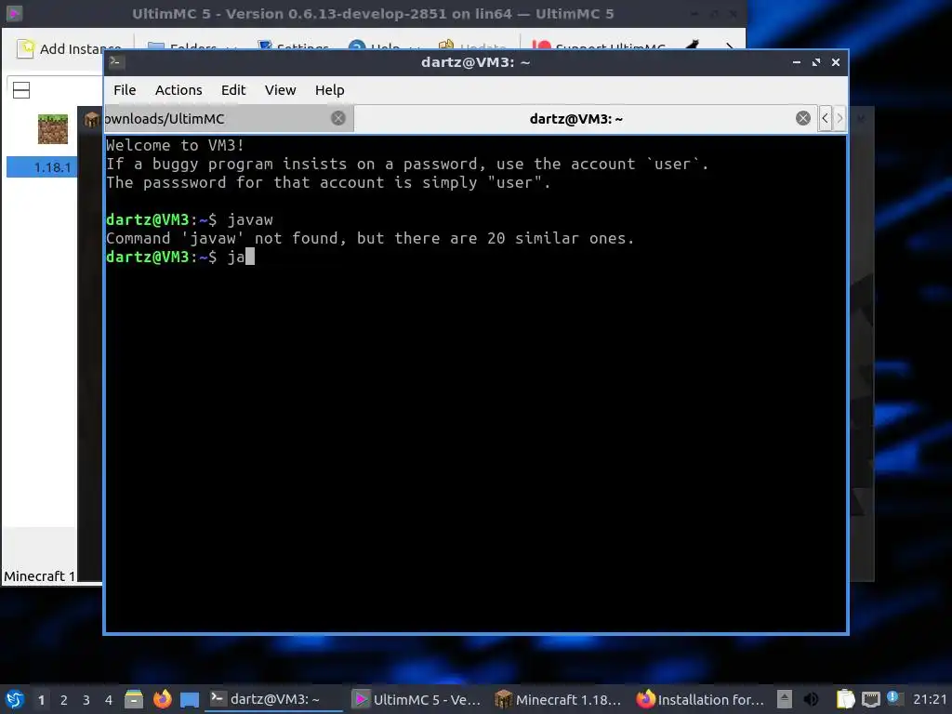Click the network monitor tray icon
Image resolution: width=952 pixels, height=714 pixels.
point(870,699)
